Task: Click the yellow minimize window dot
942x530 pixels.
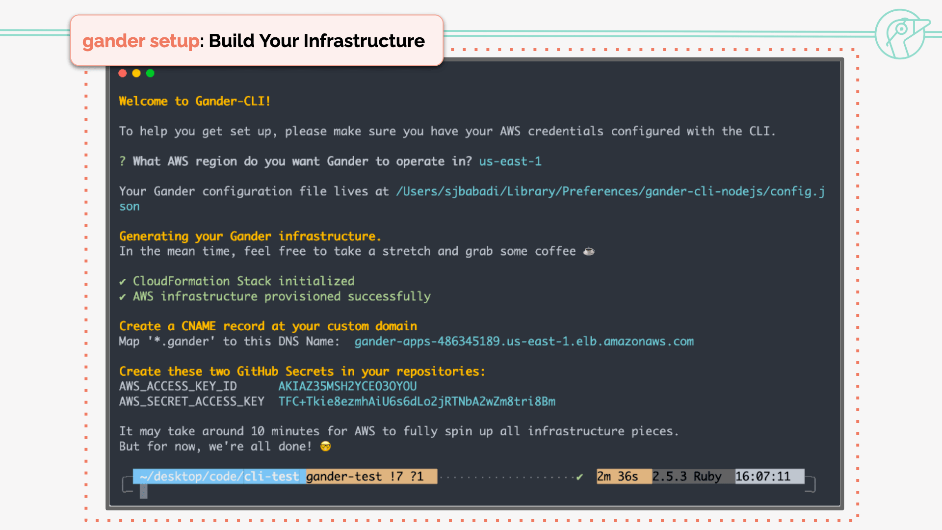Action: pyautogui.click(x=136, y=73)
